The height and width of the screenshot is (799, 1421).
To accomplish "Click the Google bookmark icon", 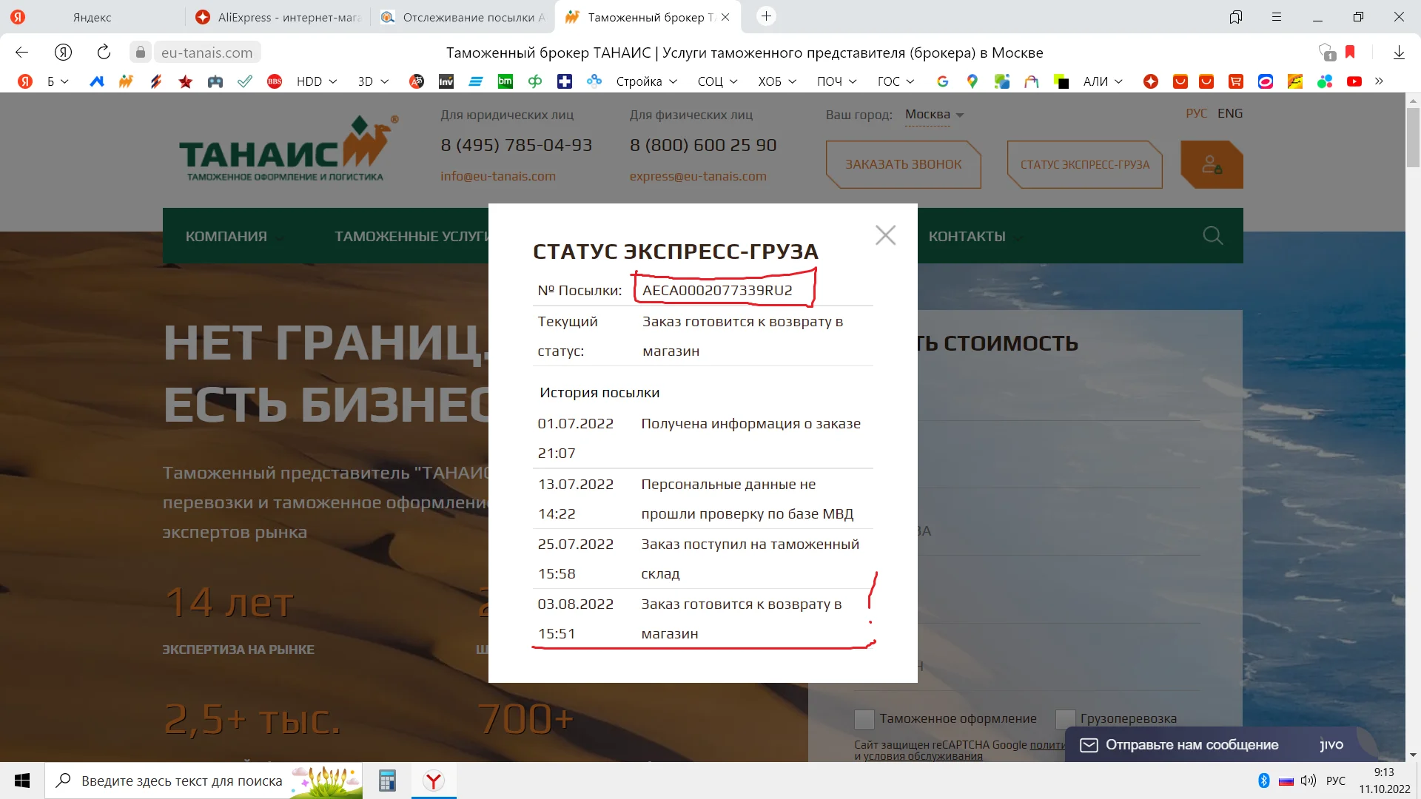I will 942,81.
